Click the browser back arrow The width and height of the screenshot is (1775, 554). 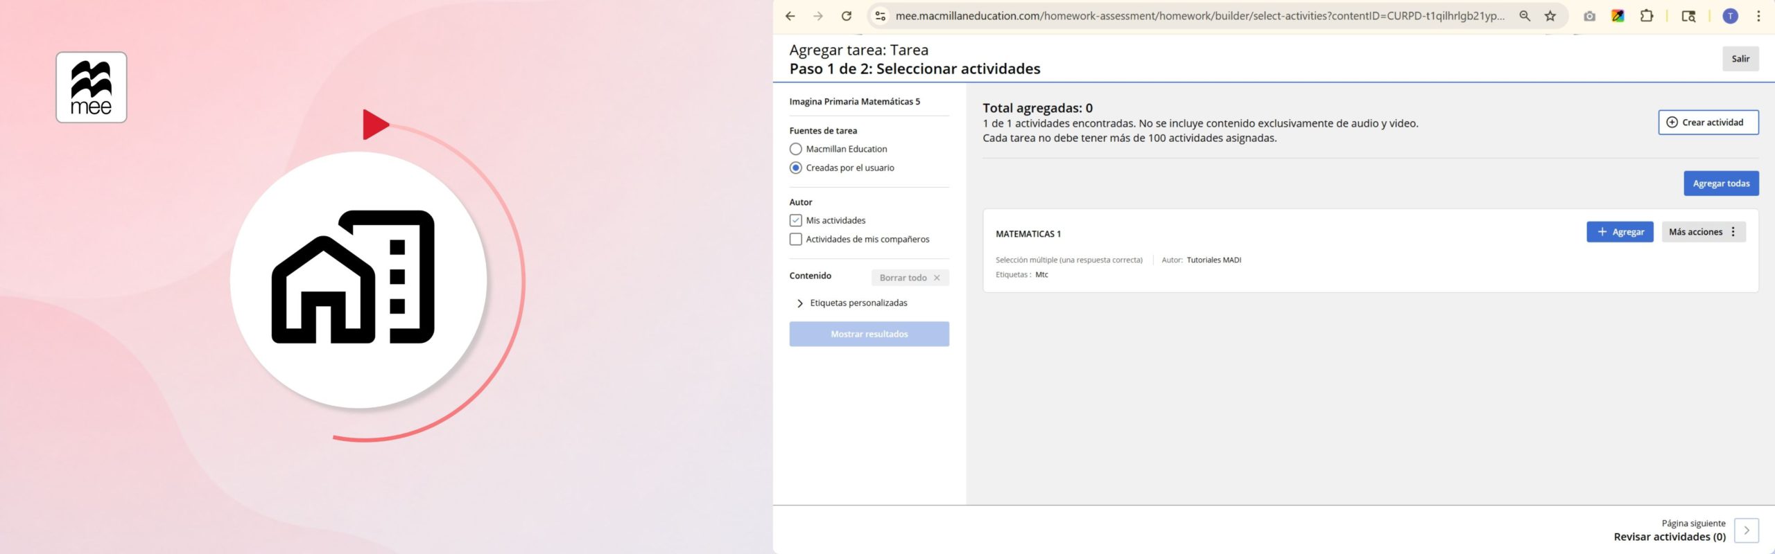click(x=790, y=16)
